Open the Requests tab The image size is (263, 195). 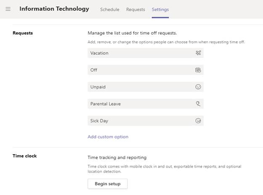point(135,10)
